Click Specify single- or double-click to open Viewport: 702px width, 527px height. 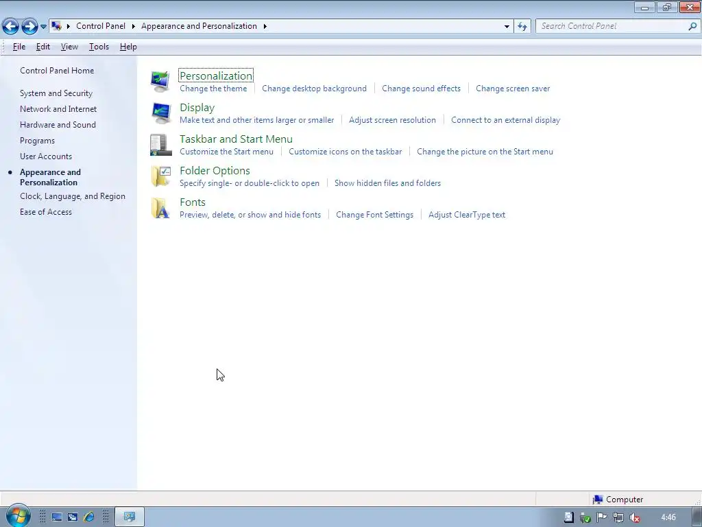point(250,183)
